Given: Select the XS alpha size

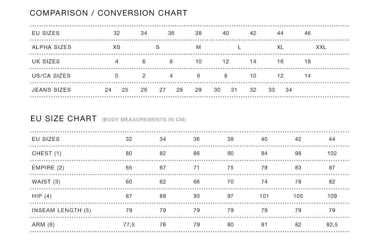Looking at the screenshot, I should 116,47.
